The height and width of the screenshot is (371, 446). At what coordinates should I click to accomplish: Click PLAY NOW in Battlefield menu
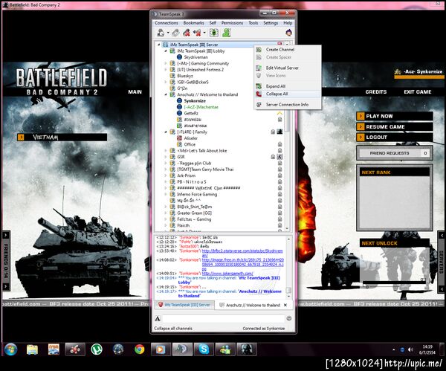point(395,116)
